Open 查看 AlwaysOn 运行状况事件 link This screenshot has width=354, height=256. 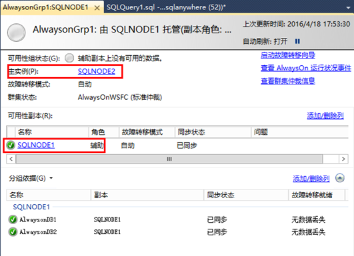coord(306,68)
